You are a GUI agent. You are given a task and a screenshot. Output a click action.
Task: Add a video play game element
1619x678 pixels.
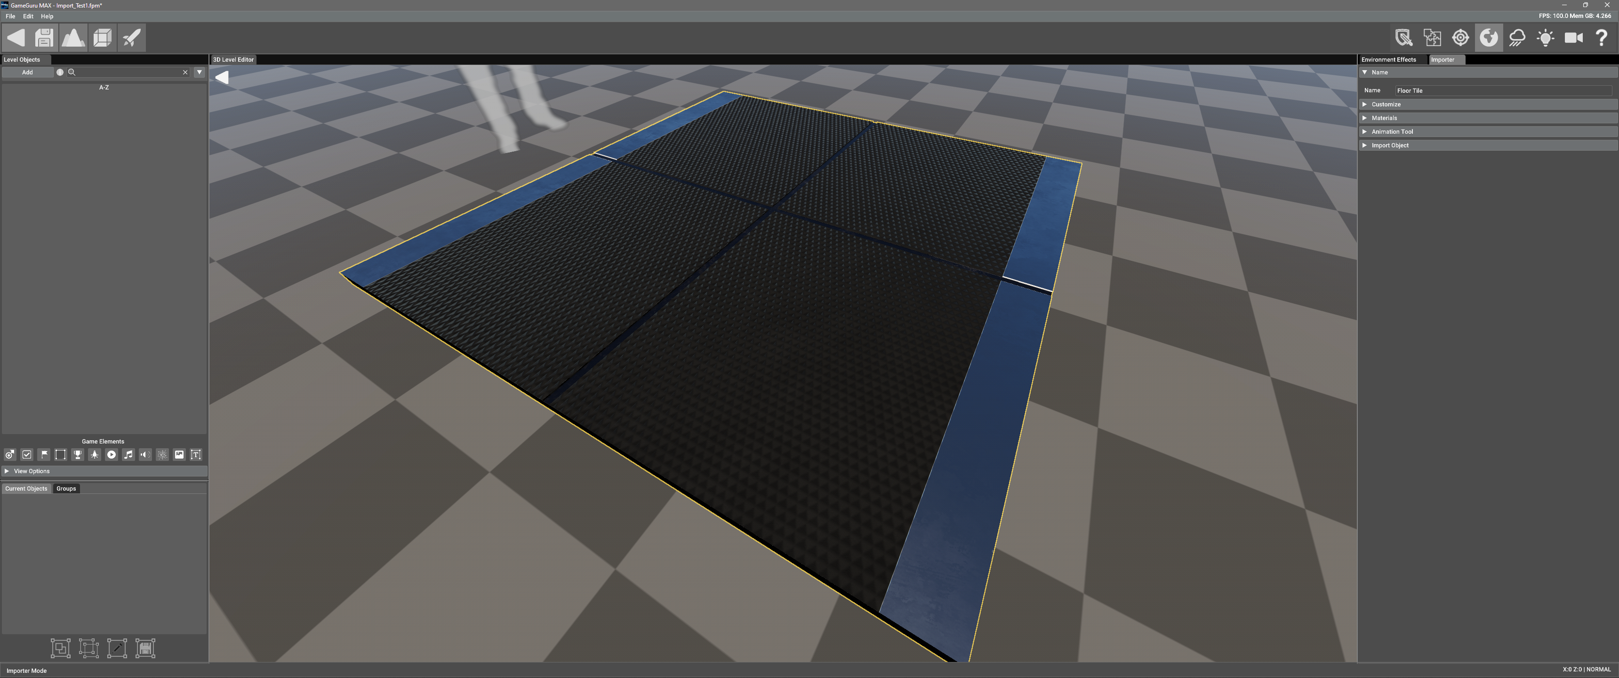click(x=111, y=455)
